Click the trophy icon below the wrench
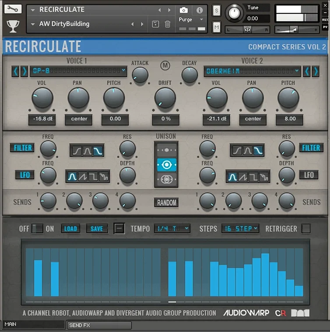This screenshot has width=330, height=332. pyautogui.click(x=13, y=27)
